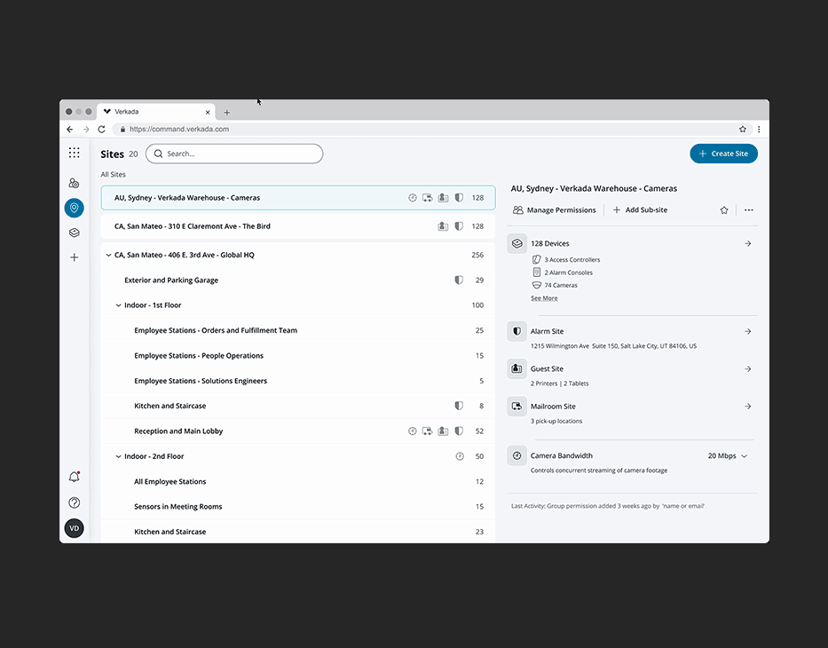Select Kitchen and Staircase row with 23
Image resolution: width=828 pixels, height=648 pixels.
coord(298,532)
